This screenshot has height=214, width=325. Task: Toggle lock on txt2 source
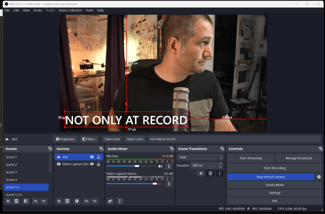coord(98,157)
